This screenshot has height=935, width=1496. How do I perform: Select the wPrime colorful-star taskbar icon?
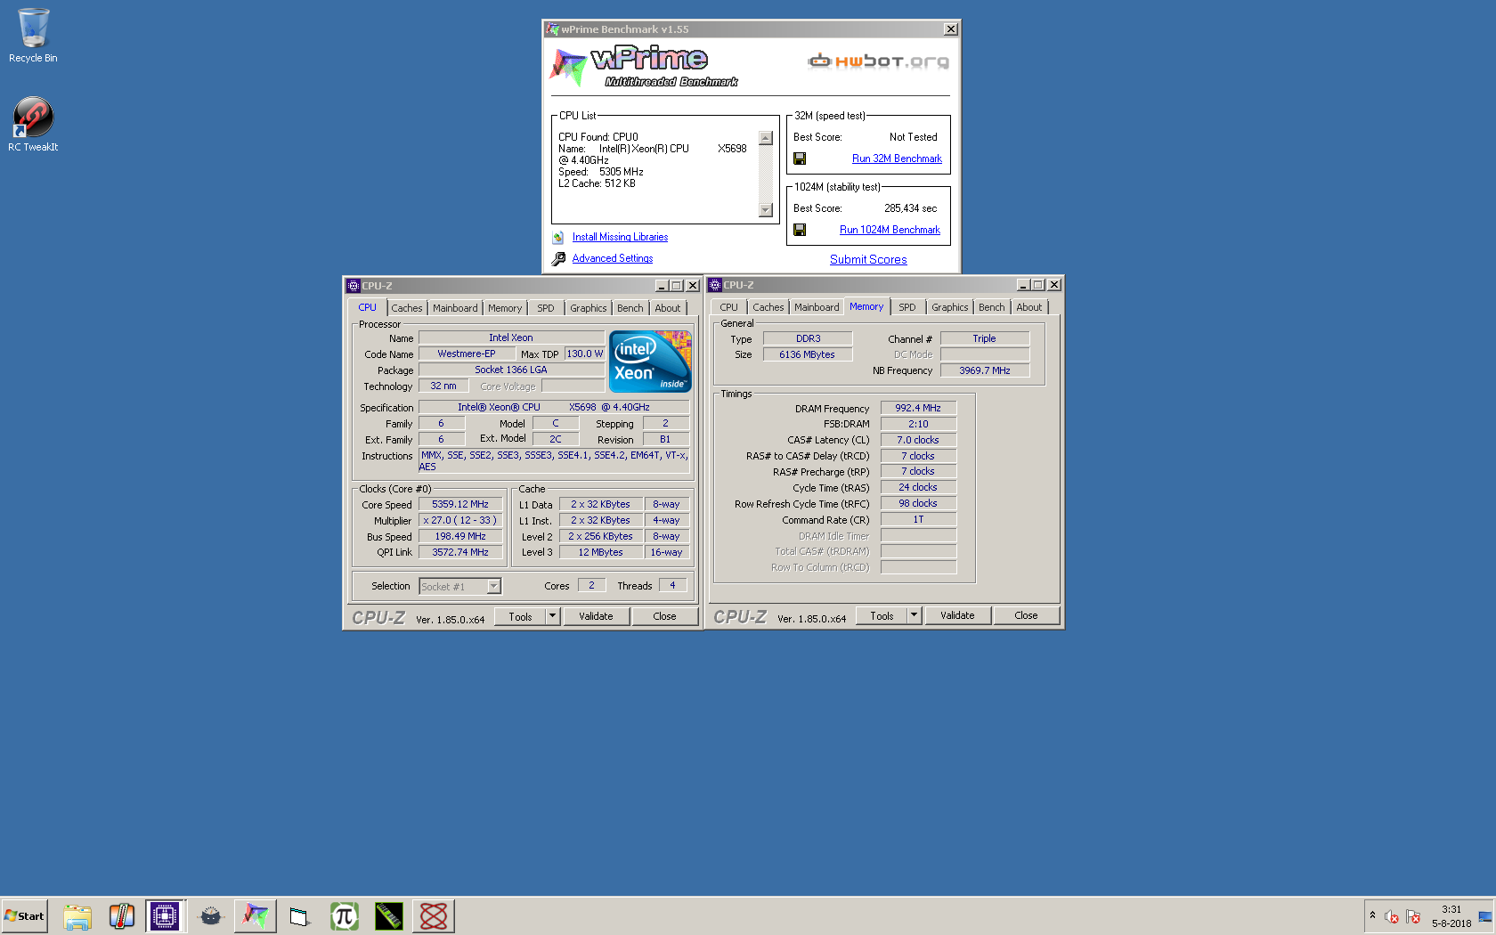coord(256,915)
